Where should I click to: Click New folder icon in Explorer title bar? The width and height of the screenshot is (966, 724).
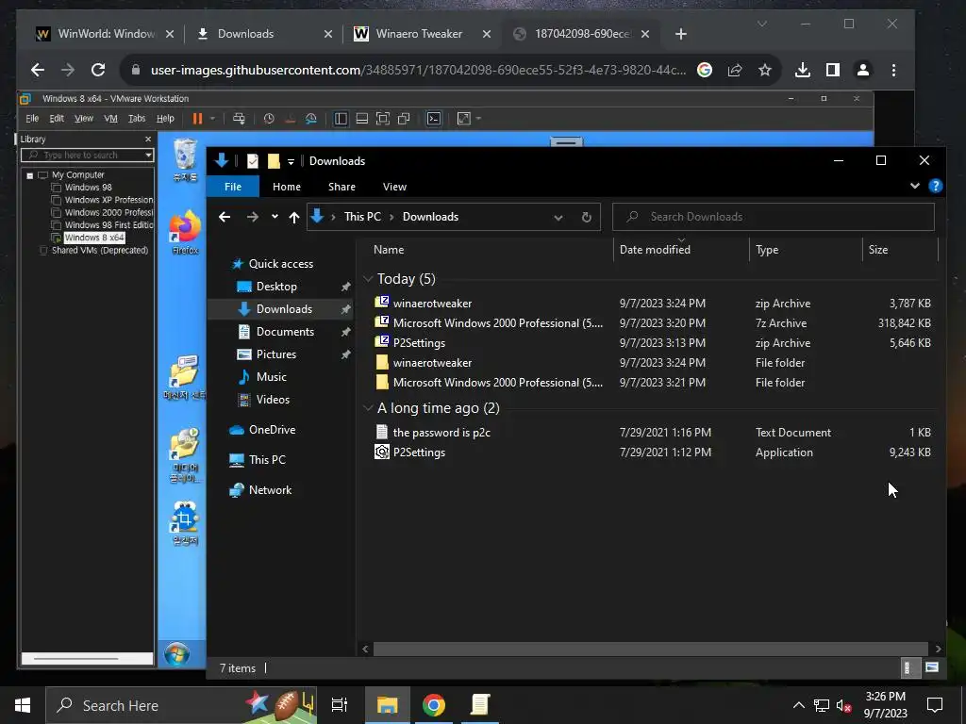pyautogui.click(x=274, y=160)
